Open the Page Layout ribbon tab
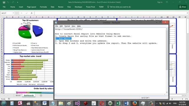Image resolution: width=189 pixels, height=106 pixels. click(x=32, y=7)
